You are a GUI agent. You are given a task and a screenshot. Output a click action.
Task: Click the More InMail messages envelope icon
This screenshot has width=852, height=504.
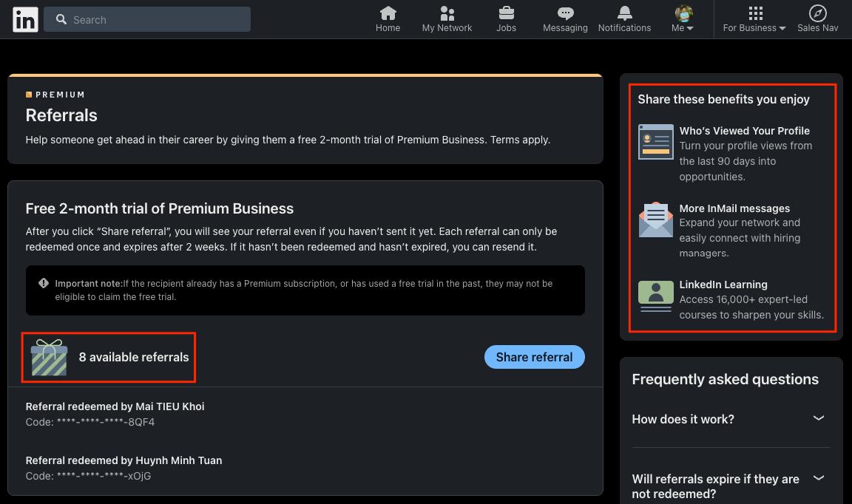pyautogui.click(x=656, y=219)
